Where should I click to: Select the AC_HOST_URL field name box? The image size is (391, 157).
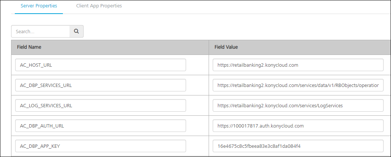pos(101,65)
